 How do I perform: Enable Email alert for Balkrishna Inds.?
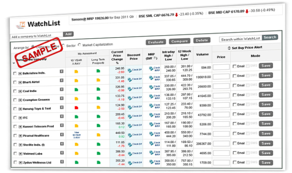tap(234, 66)
